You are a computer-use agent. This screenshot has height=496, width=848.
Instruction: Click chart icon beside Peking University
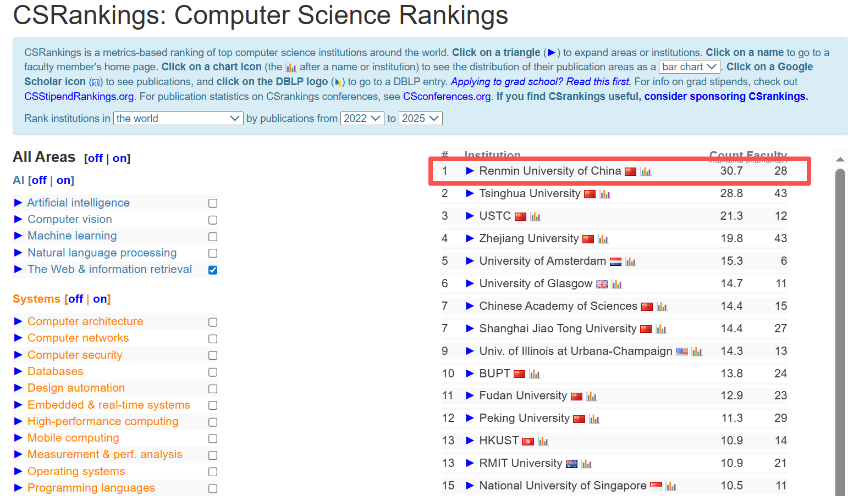point(594,419)
